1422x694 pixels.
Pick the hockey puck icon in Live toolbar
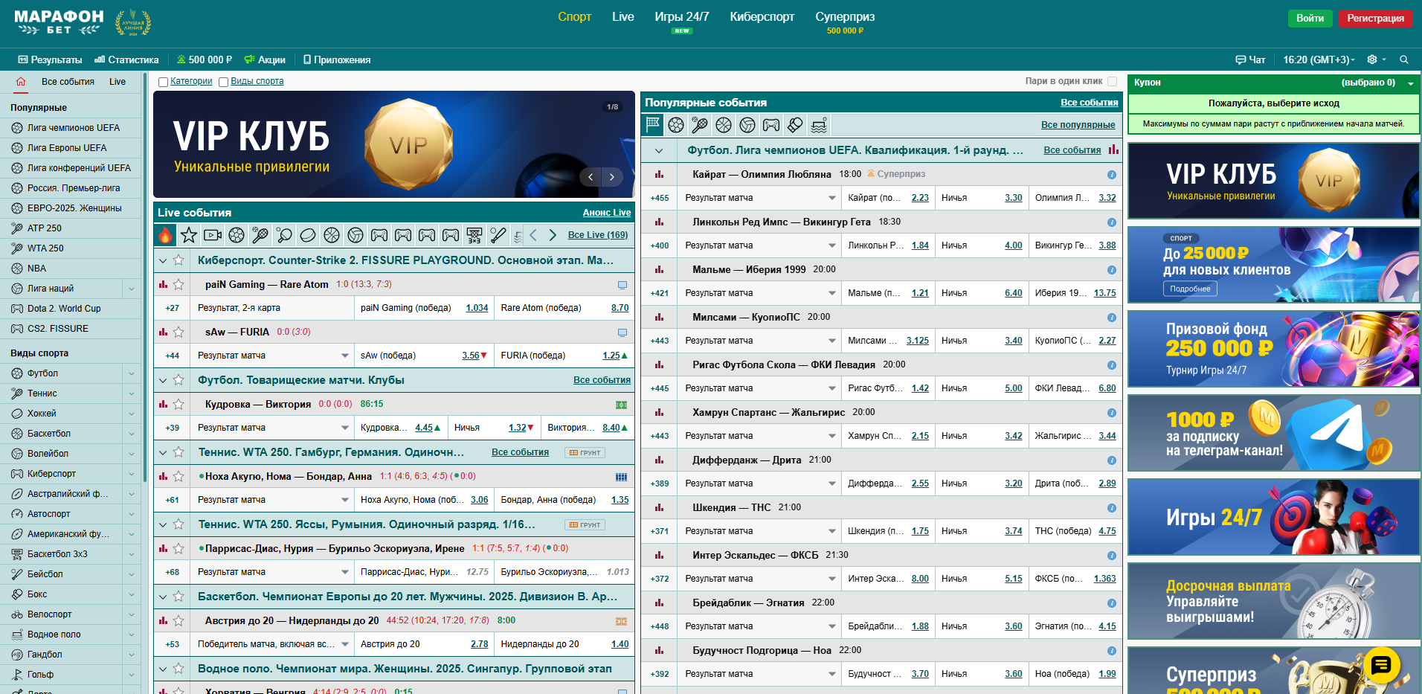[308, 235]
